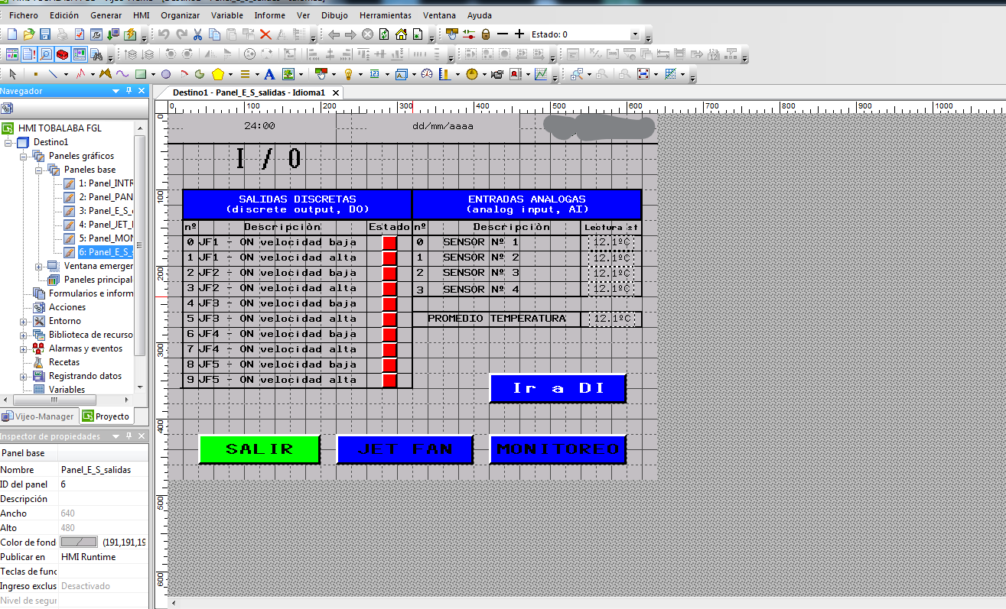Click the red X delete icon
The image size is (1006, 609).
pos(265,34)
